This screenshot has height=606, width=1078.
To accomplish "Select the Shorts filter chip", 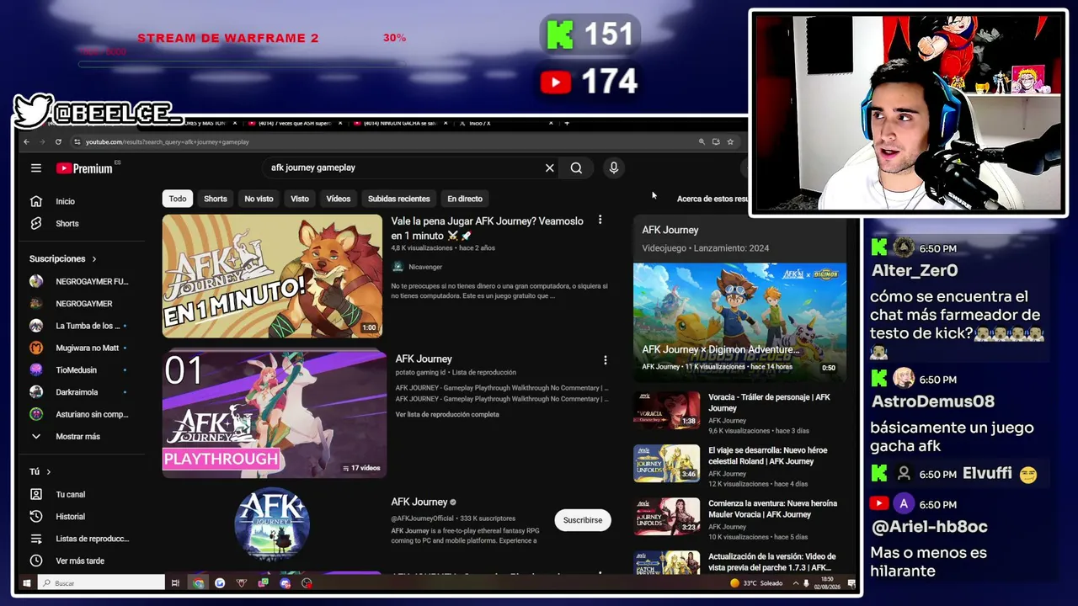I will [x=216, y=199].
